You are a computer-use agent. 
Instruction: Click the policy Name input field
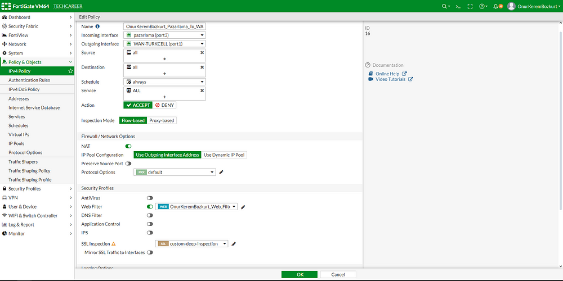pos(164,26)
